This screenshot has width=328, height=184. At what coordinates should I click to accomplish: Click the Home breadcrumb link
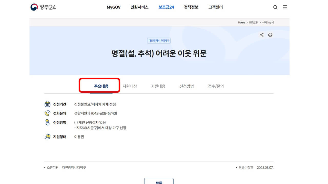[241, 22]
